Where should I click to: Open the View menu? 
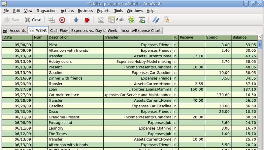click(x=28, y=11)
